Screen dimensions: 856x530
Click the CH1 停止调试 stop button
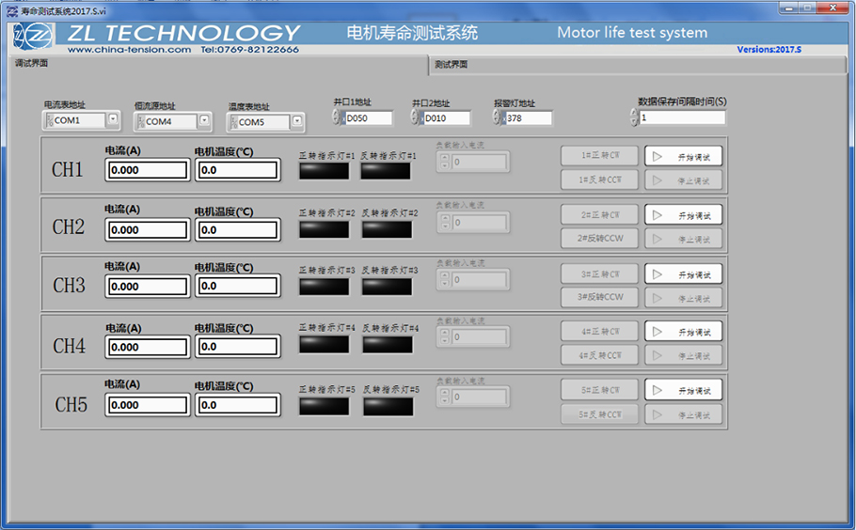coord(683,180)
